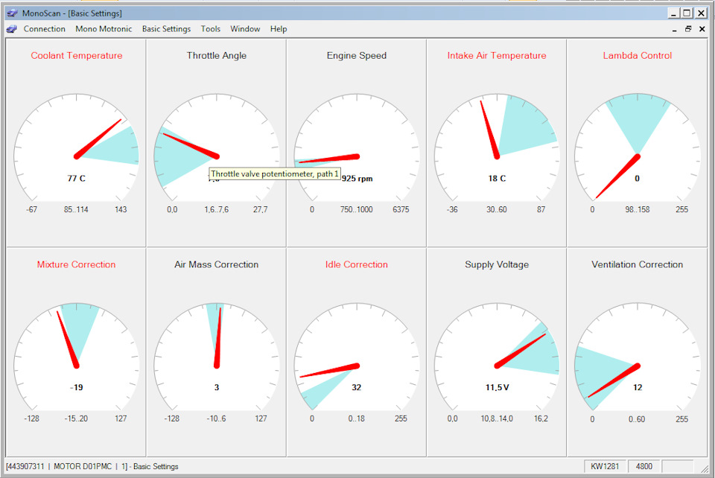Maximize the MonoScan main window
The height and width of the screenshot is (478, 715).
[x=687, y=13]
